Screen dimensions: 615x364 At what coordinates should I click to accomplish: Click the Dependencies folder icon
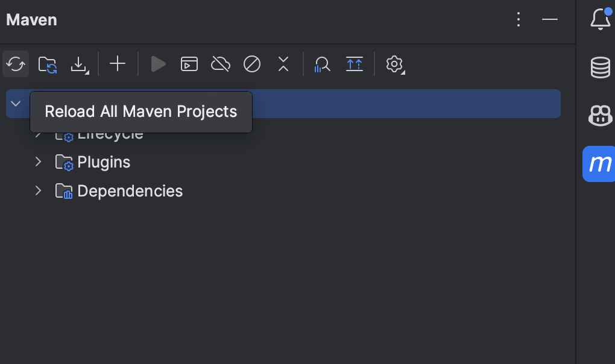pyautogui.click(x=64, y=191)
